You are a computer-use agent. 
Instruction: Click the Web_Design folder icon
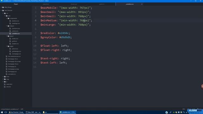[x=3, y=7]
